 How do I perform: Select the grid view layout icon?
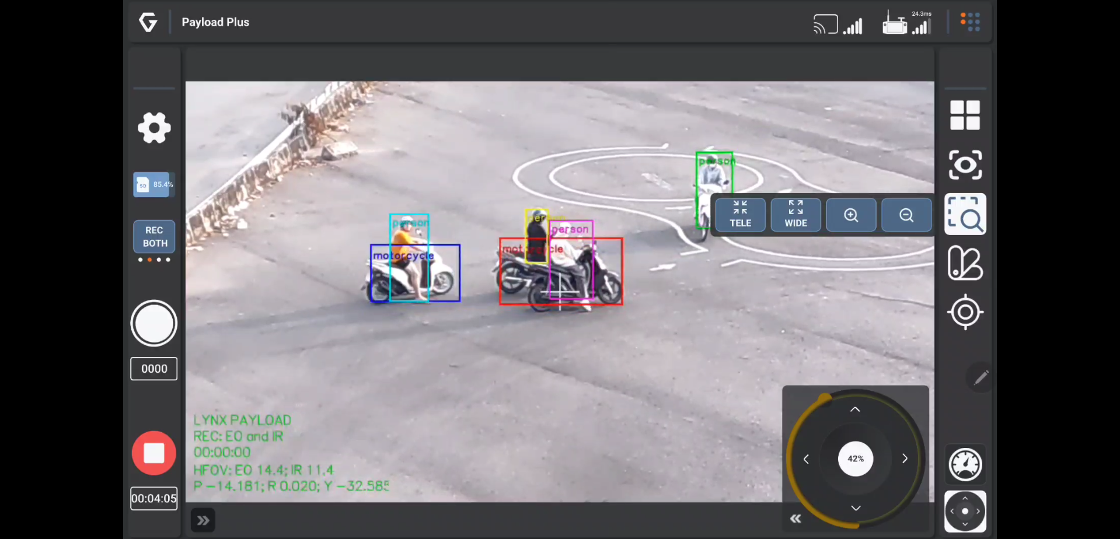(x=965, y=114)
